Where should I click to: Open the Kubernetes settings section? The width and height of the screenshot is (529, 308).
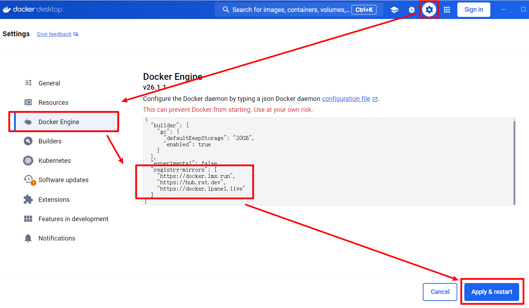tap(54, 160)
